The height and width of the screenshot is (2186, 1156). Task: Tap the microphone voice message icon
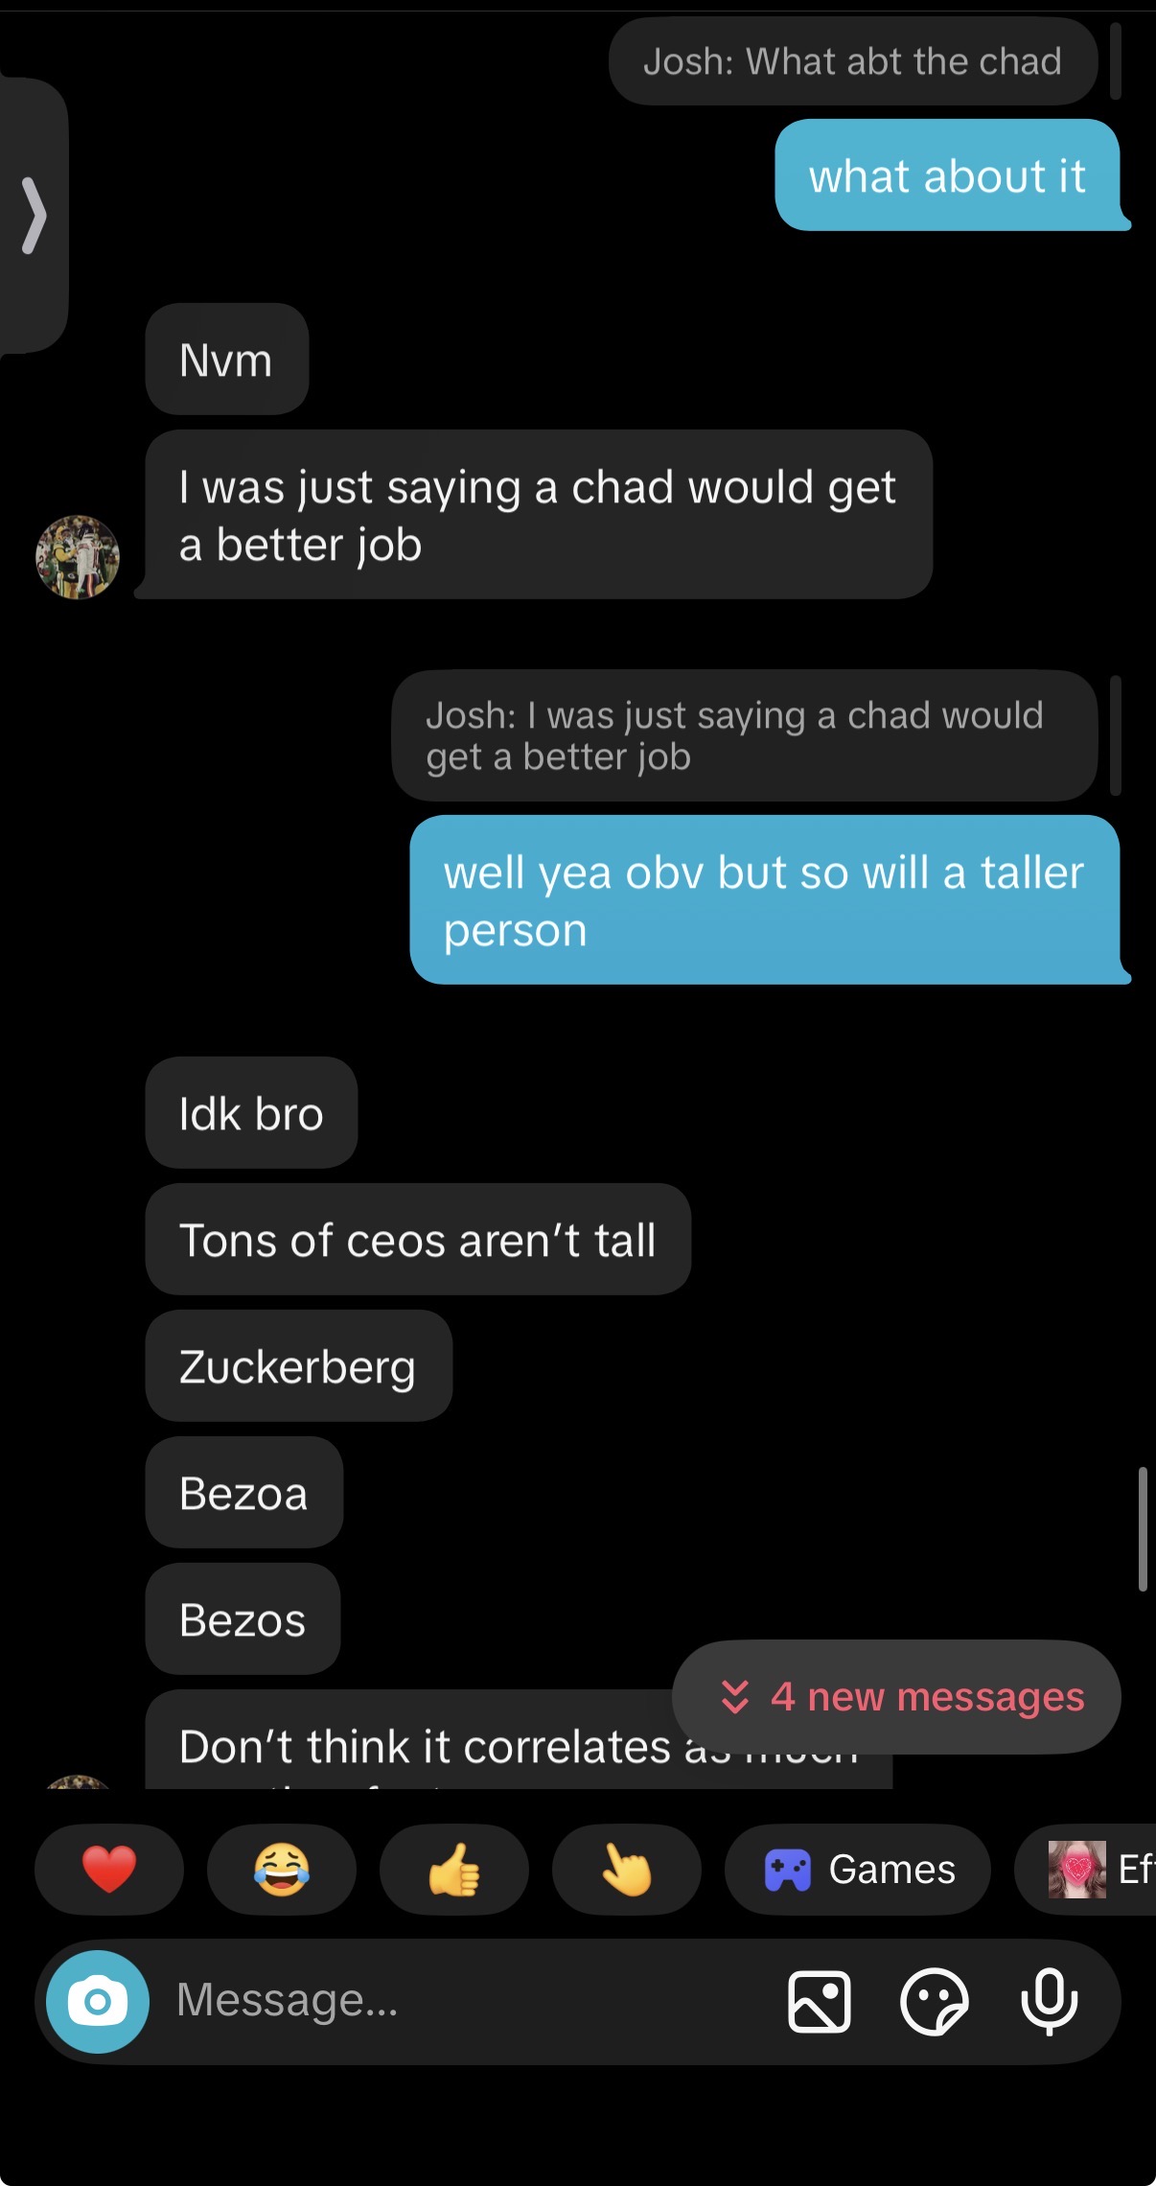(x=1049, y=2001)
